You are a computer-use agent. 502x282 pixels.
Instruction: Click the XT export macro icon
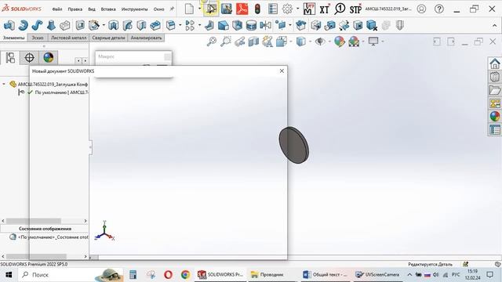(x=324, y=9)
